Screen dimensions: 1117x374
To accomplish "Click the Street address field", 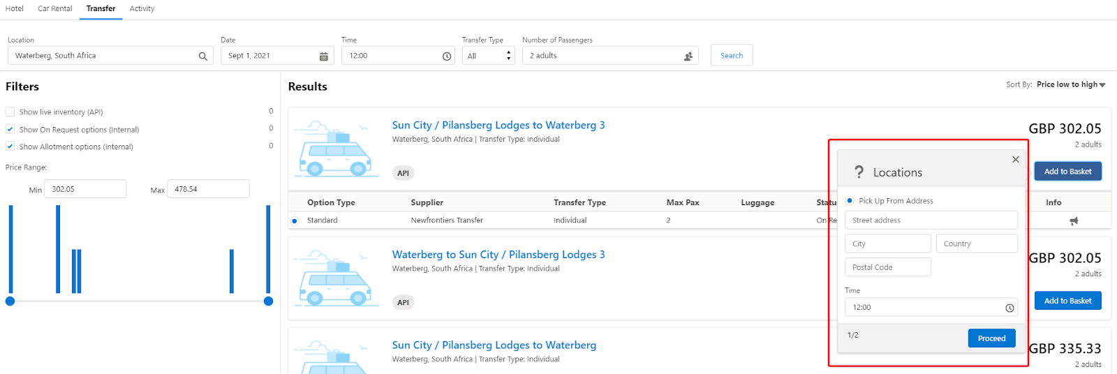I will point(931,220).
